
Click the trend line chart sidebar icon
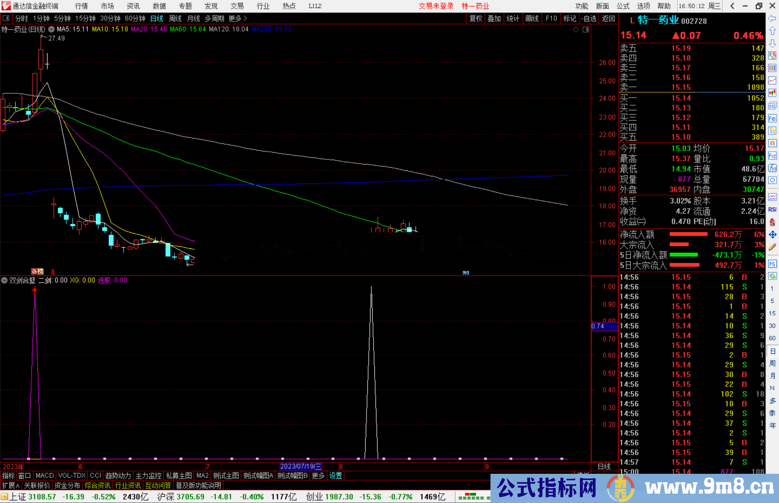coord(772,80)
